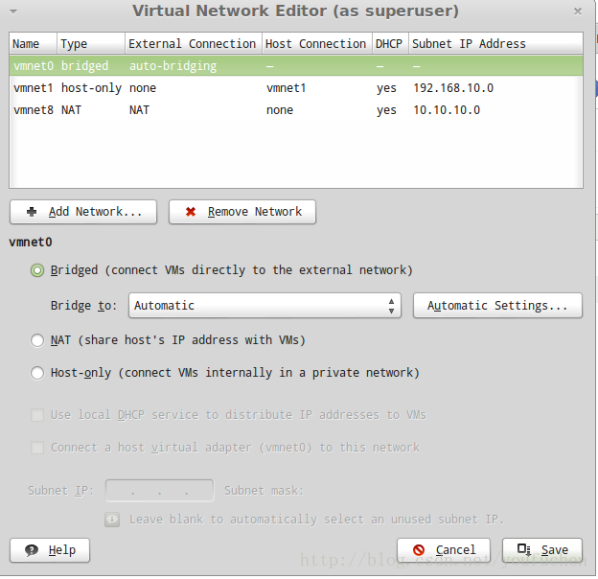Click the Help button
The height and width of the screenshot is (579, 598).
pos(50,550)
